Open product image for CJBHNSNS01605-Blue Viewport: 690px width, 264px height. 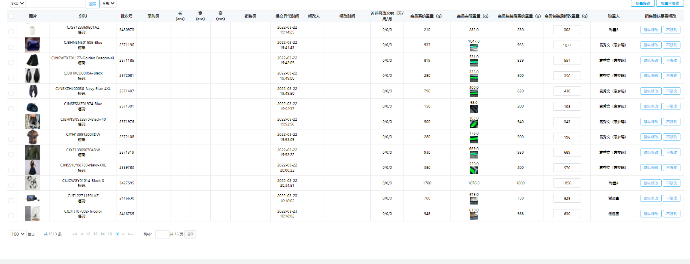coord(32,45)
